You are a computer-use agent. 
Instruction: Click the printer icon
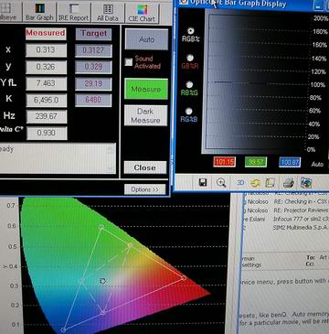click(288, 182)
